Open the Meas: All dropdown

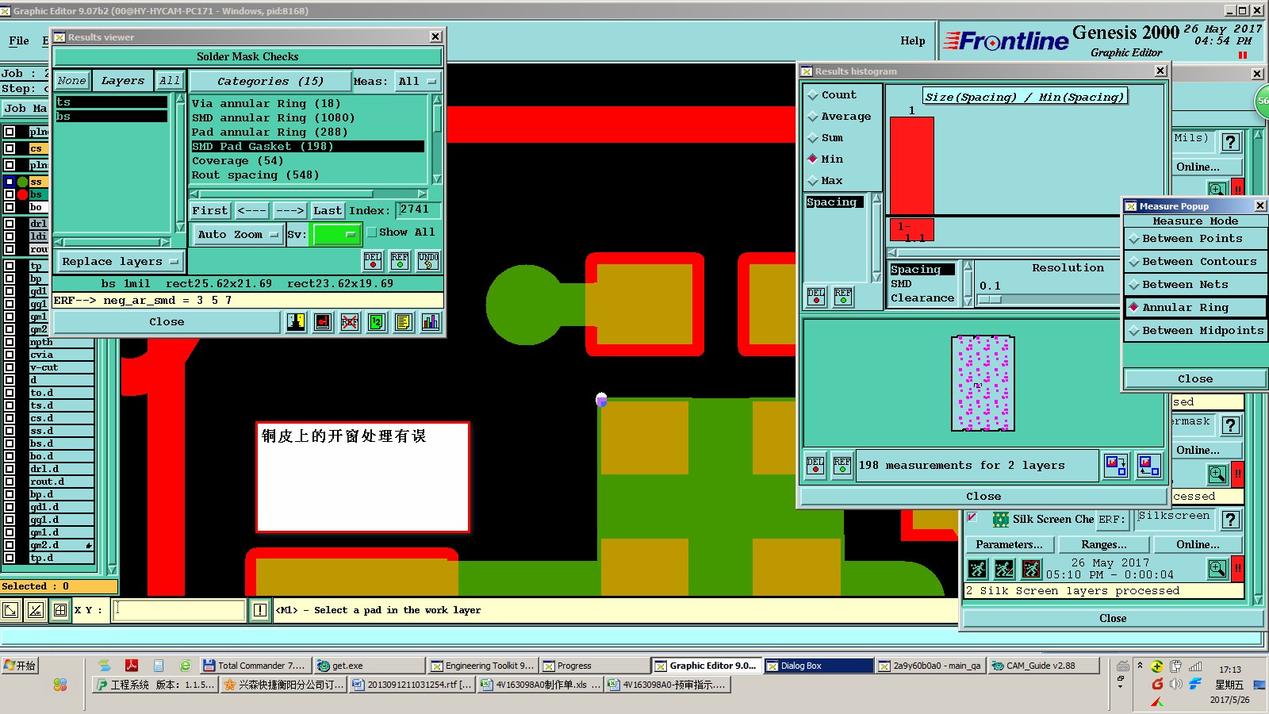coord(418,81)
